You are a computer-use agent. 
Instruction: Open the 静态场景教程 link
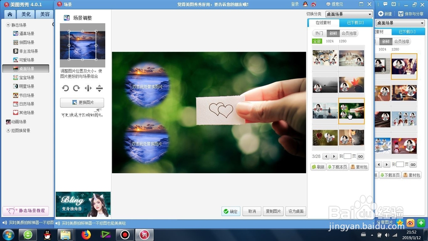coord(26,211)
